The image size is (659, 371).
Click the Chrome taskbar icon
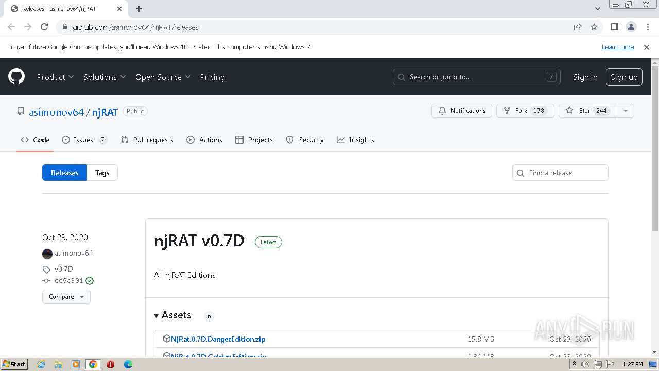point(93,364)
